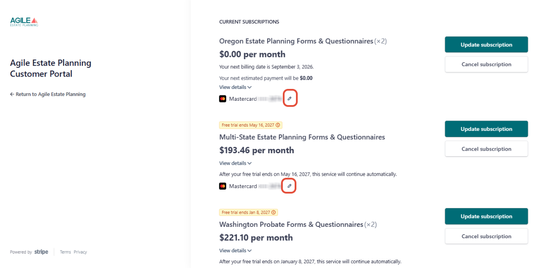Return to Agile Estate Planning
The height and width of the screenshot is (268, 545).
pos(48,94)
